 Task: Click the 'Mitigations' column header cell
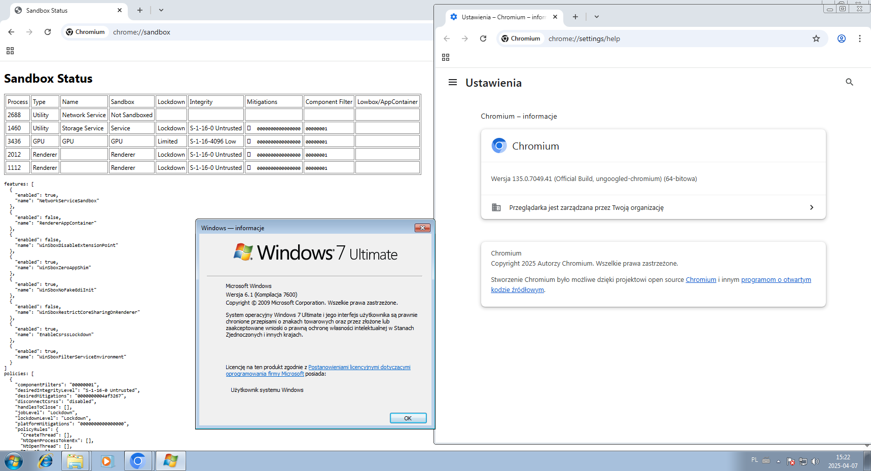[274, 102]
